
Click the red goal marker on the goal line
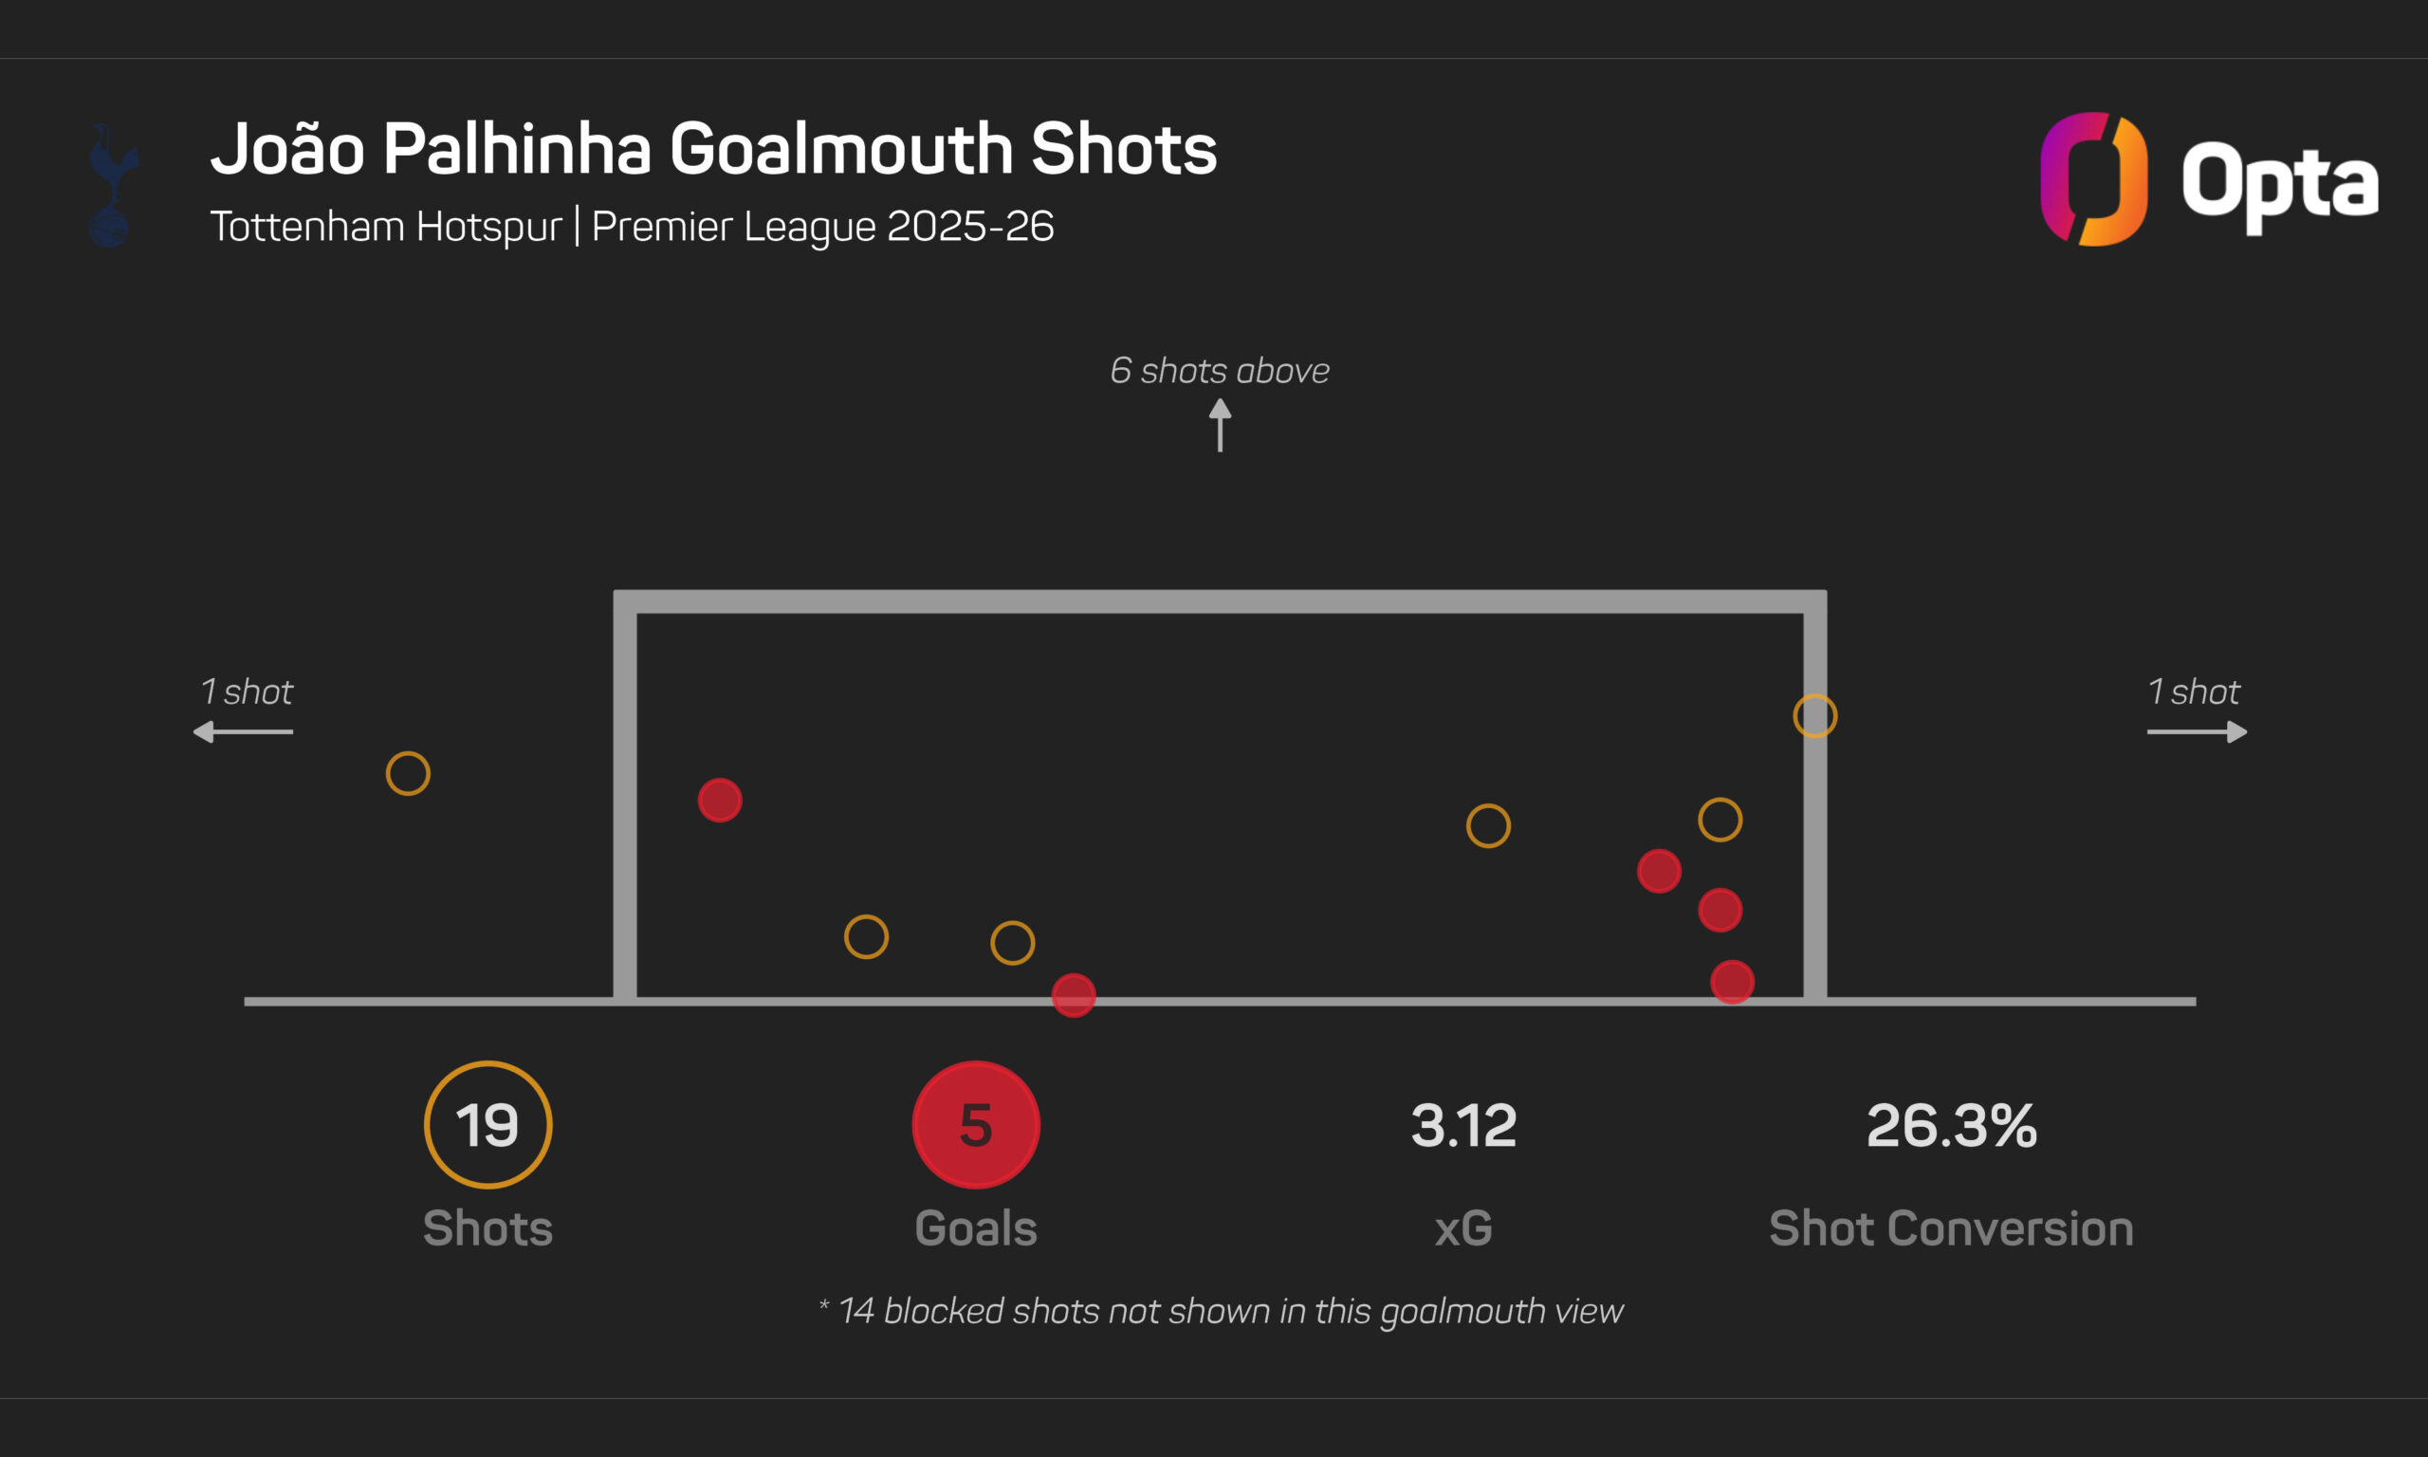pos(1073,996)
